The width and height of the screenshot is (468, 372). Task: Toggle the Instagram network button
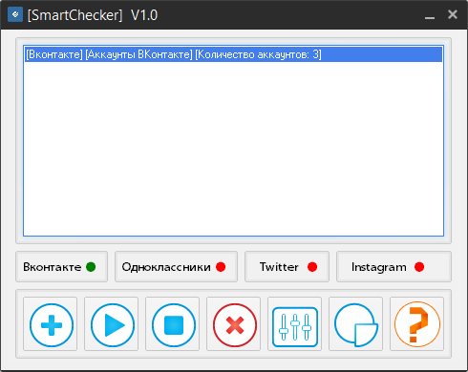(394, 267)
